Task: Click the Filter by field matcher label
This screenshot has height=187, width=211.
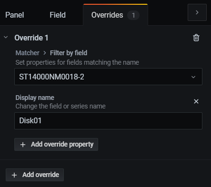Action: (69, 53)
